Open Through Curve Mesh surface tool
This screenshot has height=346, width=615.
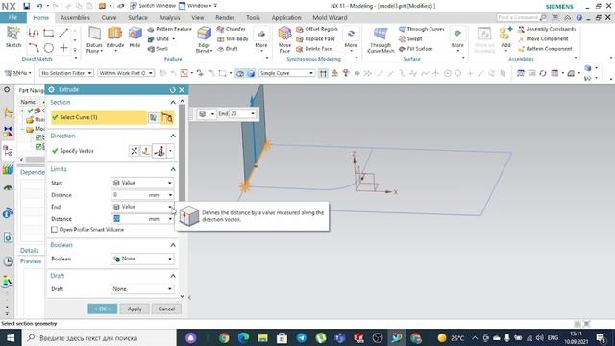pos(381,39)
